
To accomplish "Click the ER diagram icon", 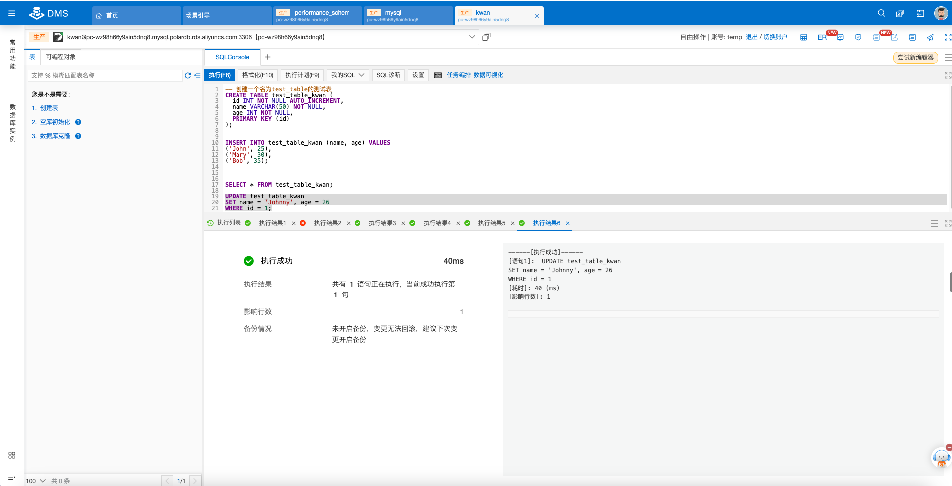I will pos(822,37).
